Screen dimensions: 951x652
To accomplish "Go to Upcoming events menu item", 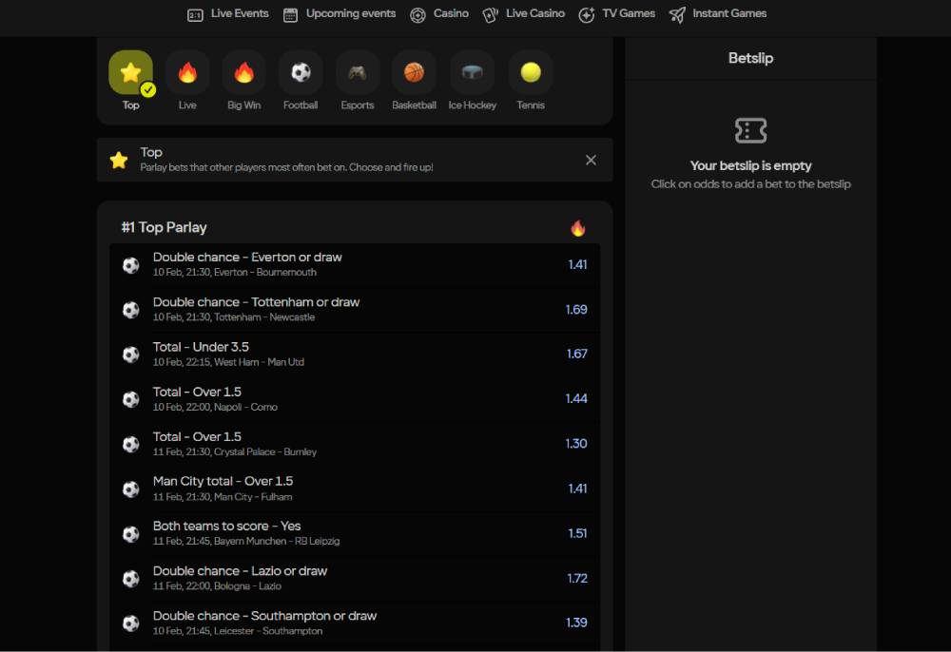I will pyautogui.click(x=340, y=14).
